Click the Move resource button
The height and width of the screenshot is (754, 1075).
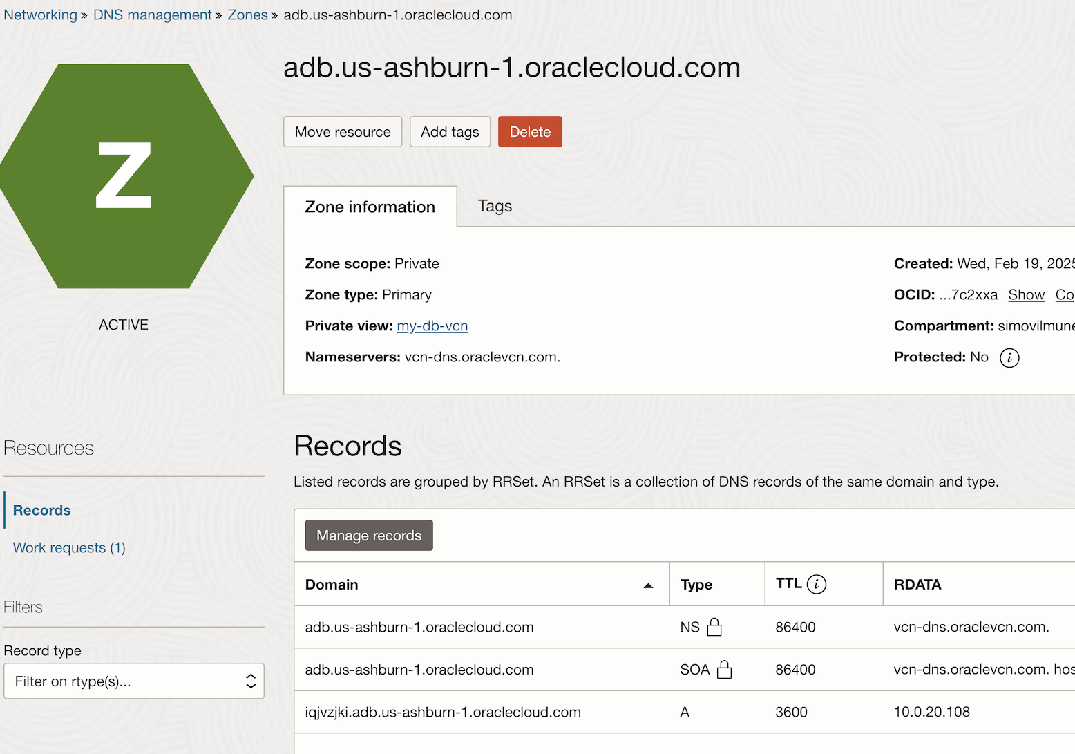tap(343, 132)
